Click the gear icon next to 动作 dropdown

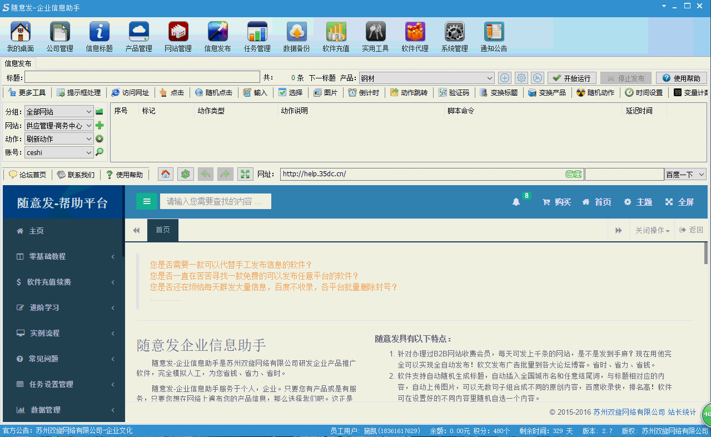[x=100, y=139]
